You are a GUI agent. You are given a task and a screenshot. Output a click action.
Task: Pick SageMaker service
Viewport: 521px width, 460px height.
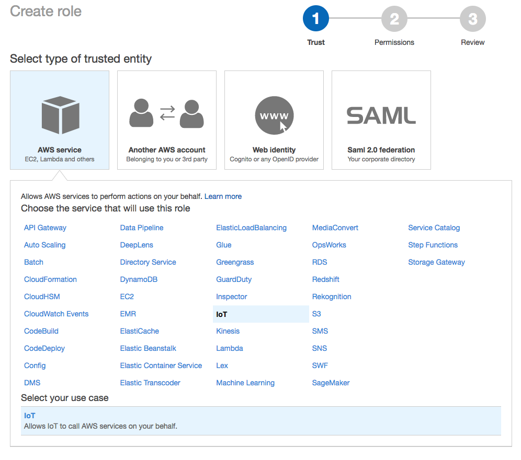click(x=331, y=383)
